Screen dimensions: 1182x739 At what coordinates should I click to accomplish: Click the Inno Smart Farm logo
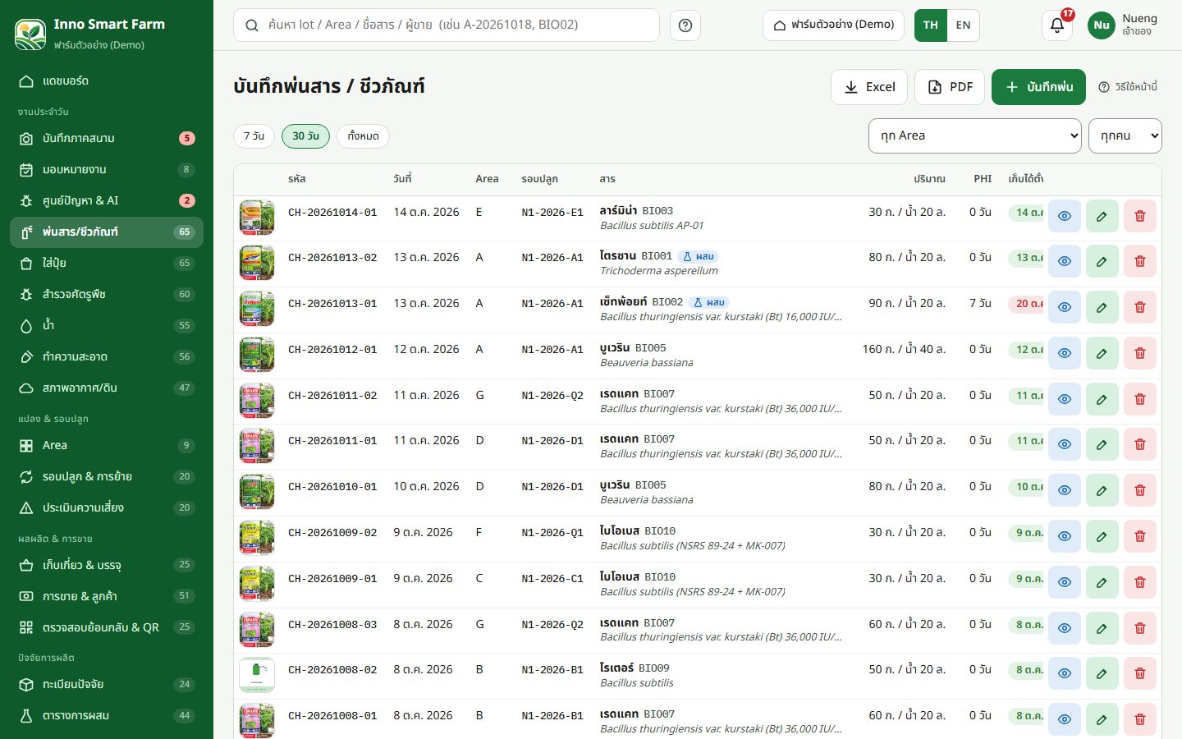coord(30,34)
